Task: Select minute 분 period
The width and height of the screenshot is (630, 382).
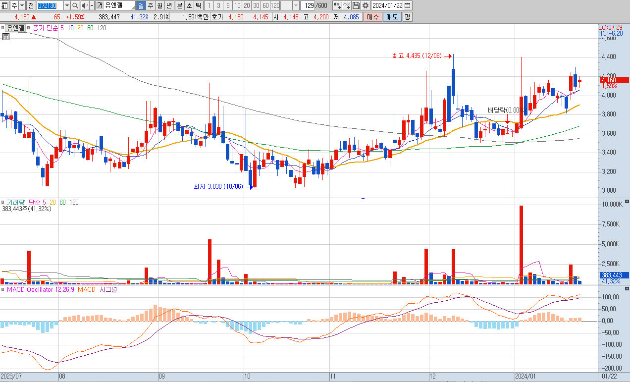Action: [x=180, y=5]
